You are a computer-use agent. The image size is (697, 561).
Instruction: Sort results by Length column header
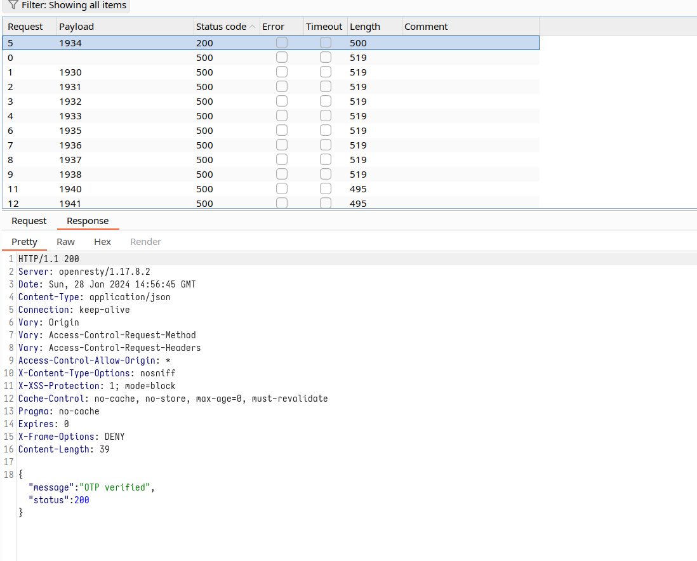click(x=365, y=27)
